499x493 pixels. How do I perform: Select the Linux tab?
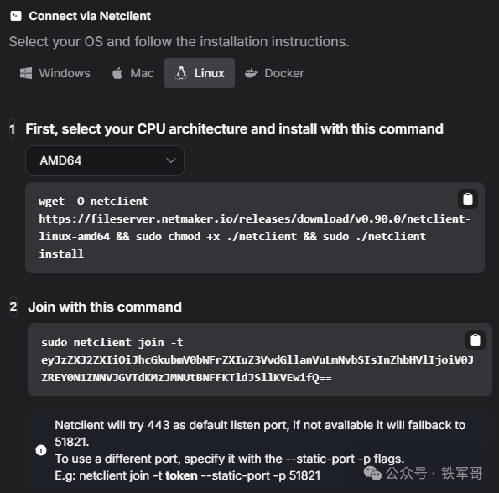(200, 73)
